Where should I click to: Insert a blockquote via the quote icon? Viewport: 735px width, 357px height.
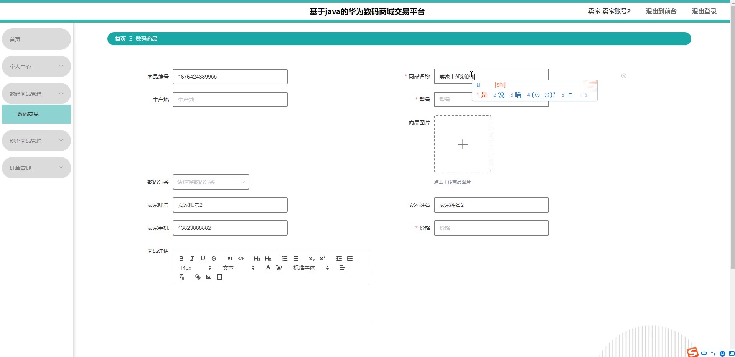coord(230,259)
